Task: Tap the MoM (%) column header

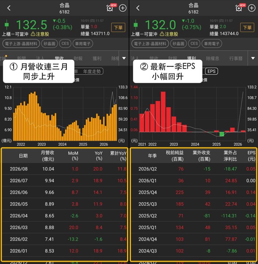Action: point(73,156)
